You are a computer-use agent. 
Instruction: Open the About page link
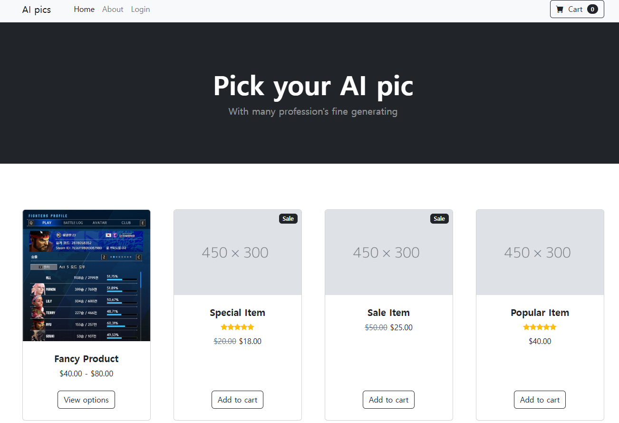(113, 9)
